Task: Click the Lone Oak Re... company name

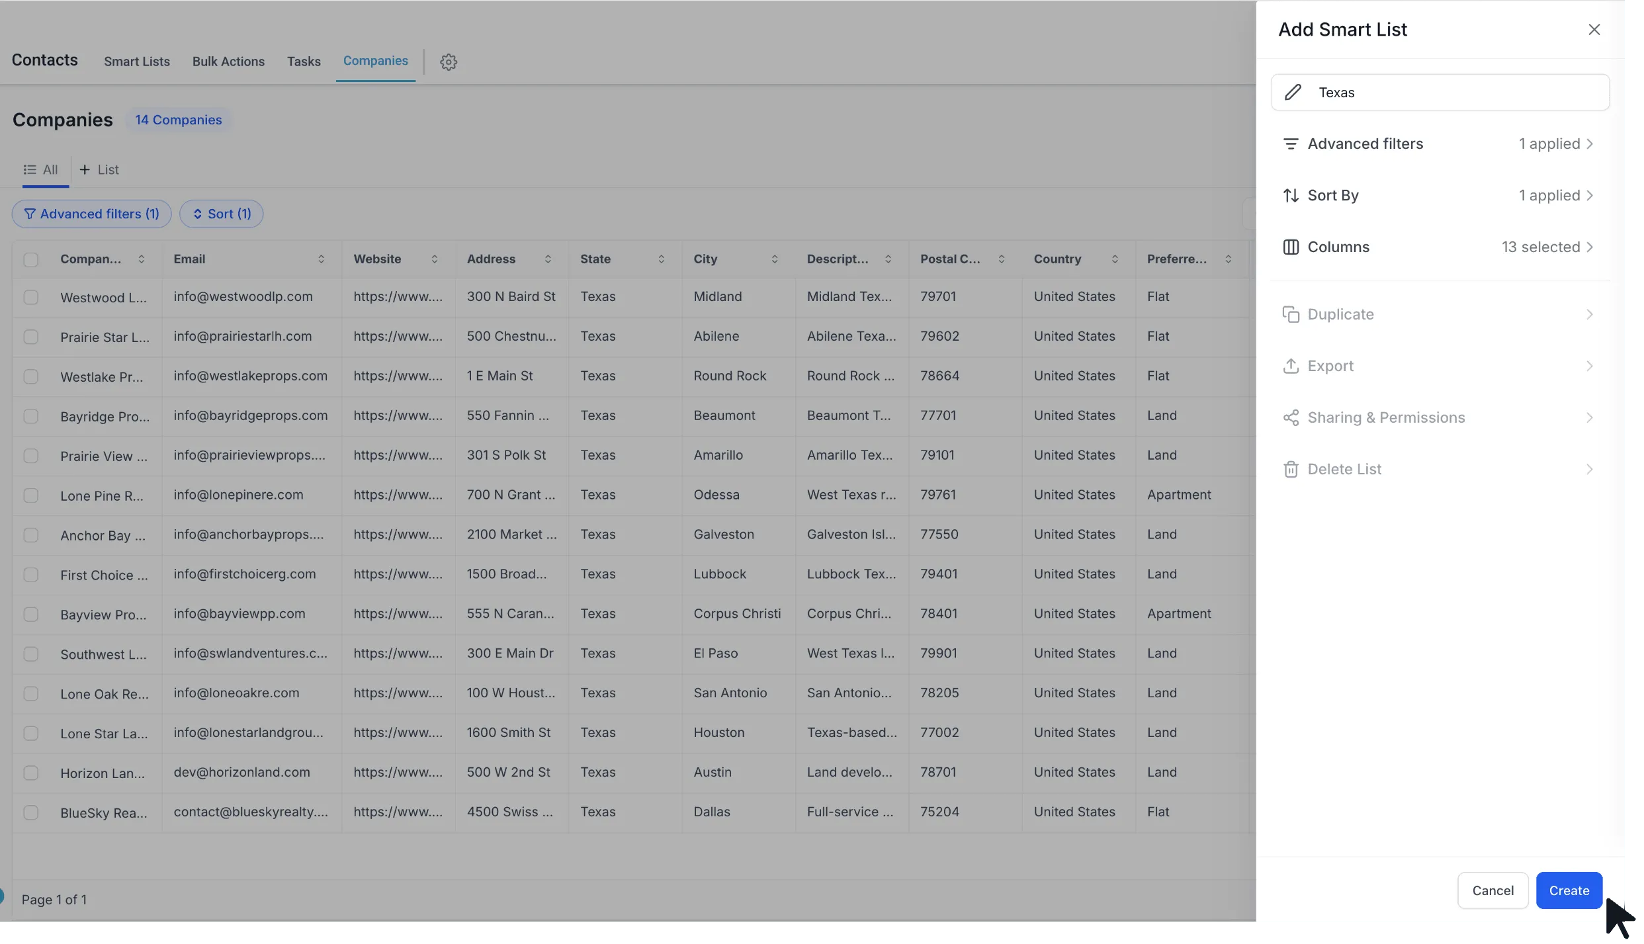Action: click(105, 694)
